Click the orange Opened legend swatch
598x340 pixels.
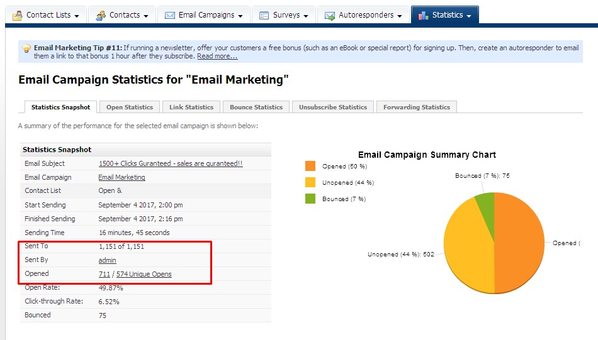coord(310,166)
